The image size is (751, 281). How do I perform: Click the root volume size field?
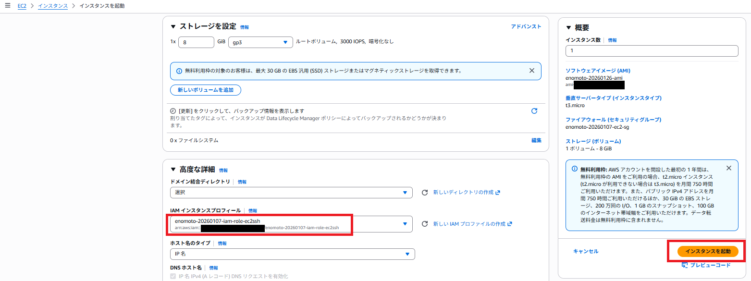coord(196,42)
